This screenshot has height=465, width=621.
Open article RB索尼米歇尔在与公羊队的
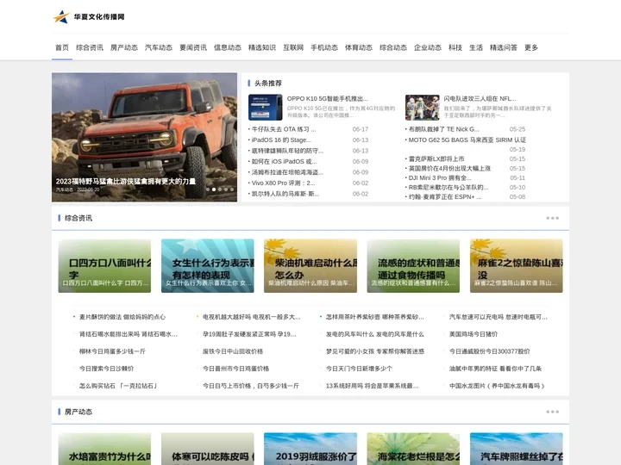[448, 188]
